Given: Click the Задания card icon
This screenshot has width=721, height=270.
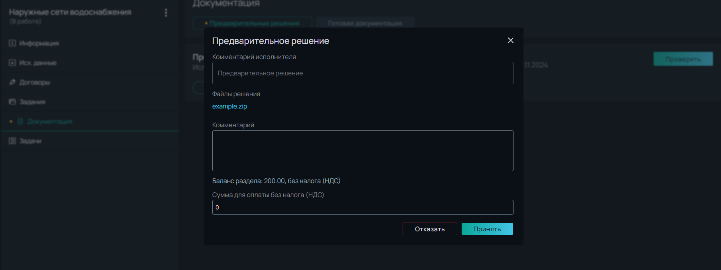Looking at the screenshot, I should point(12,102).
